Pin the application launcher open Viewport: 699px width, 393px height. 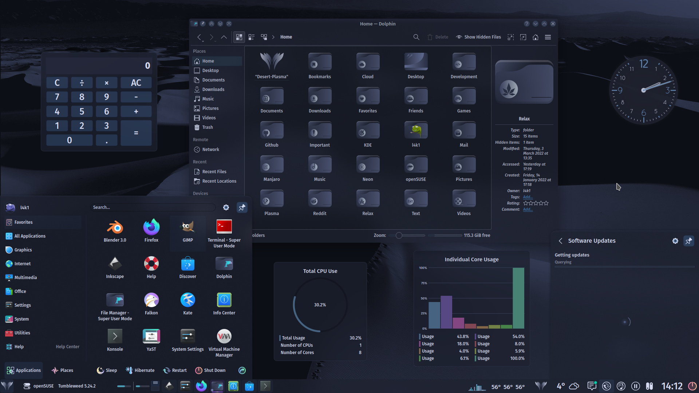[242, 207]
